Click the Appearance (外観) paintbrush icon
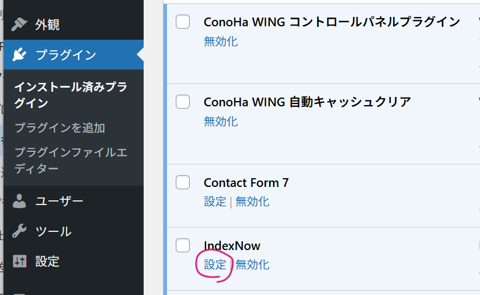The width and height of the screenshot is (480, 295). click(x=19, y=25)
